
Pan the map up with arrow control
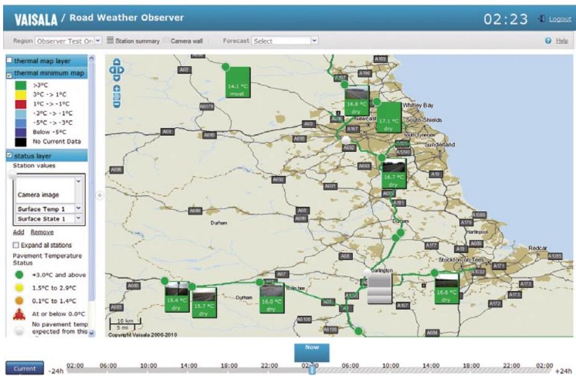[x=117, y=62]
